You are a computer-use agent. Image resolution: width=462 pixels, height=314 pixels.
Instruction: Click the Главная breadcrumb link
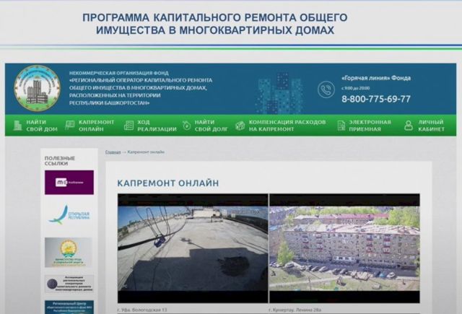pyautogui.click(x=113, y=152)
